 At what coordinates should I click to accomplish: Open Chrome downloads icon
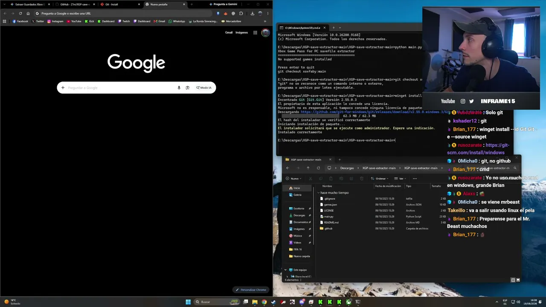click(253, 13)
